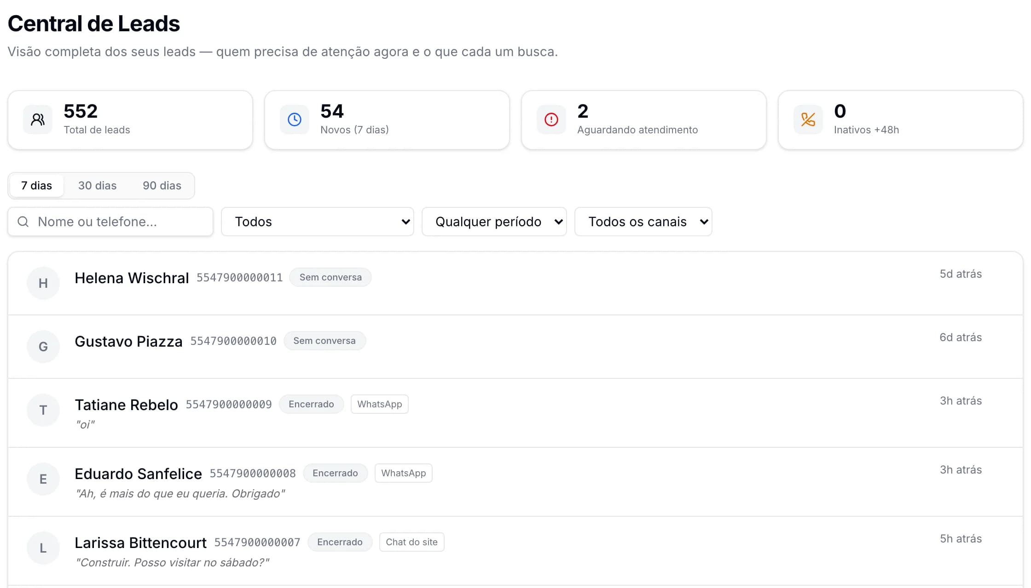The height and width of the screenshot is (588, 1031).
Task: Click the T avatar of Tatiane Rebelo
Action: click(43, 410)
